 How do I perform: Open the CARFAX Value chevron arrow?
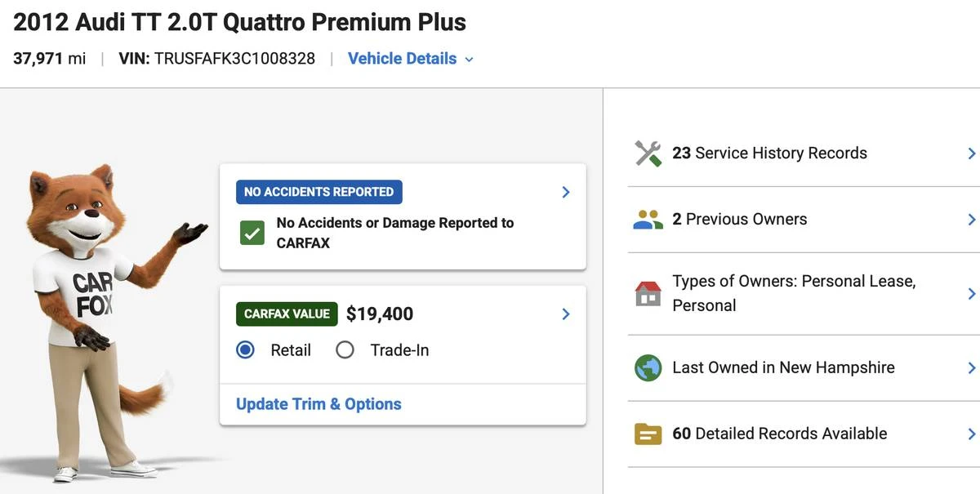566,314
